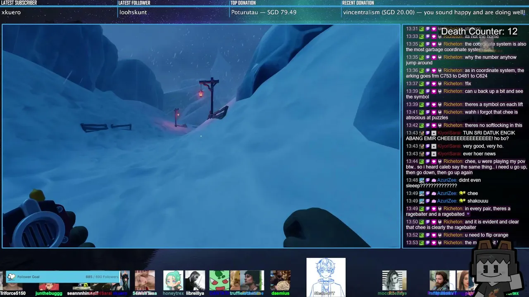Click the latest subscriber name "xkuero"
This screenshot has height=297, width=529.
(11, 12)
